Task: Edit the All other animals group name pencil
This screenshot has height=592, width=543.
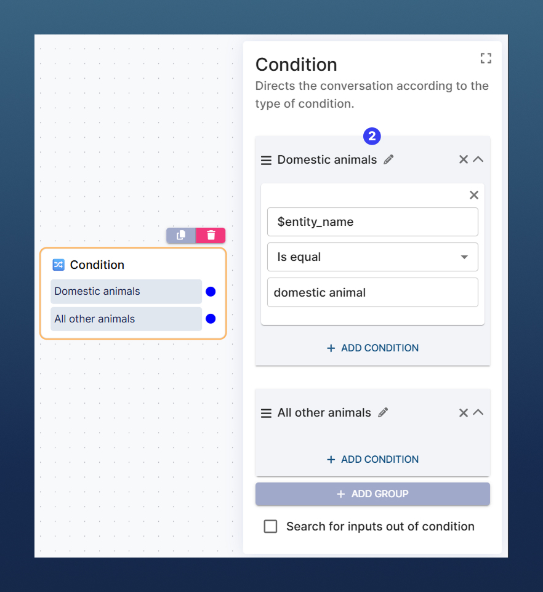Action: click(383, 413)
